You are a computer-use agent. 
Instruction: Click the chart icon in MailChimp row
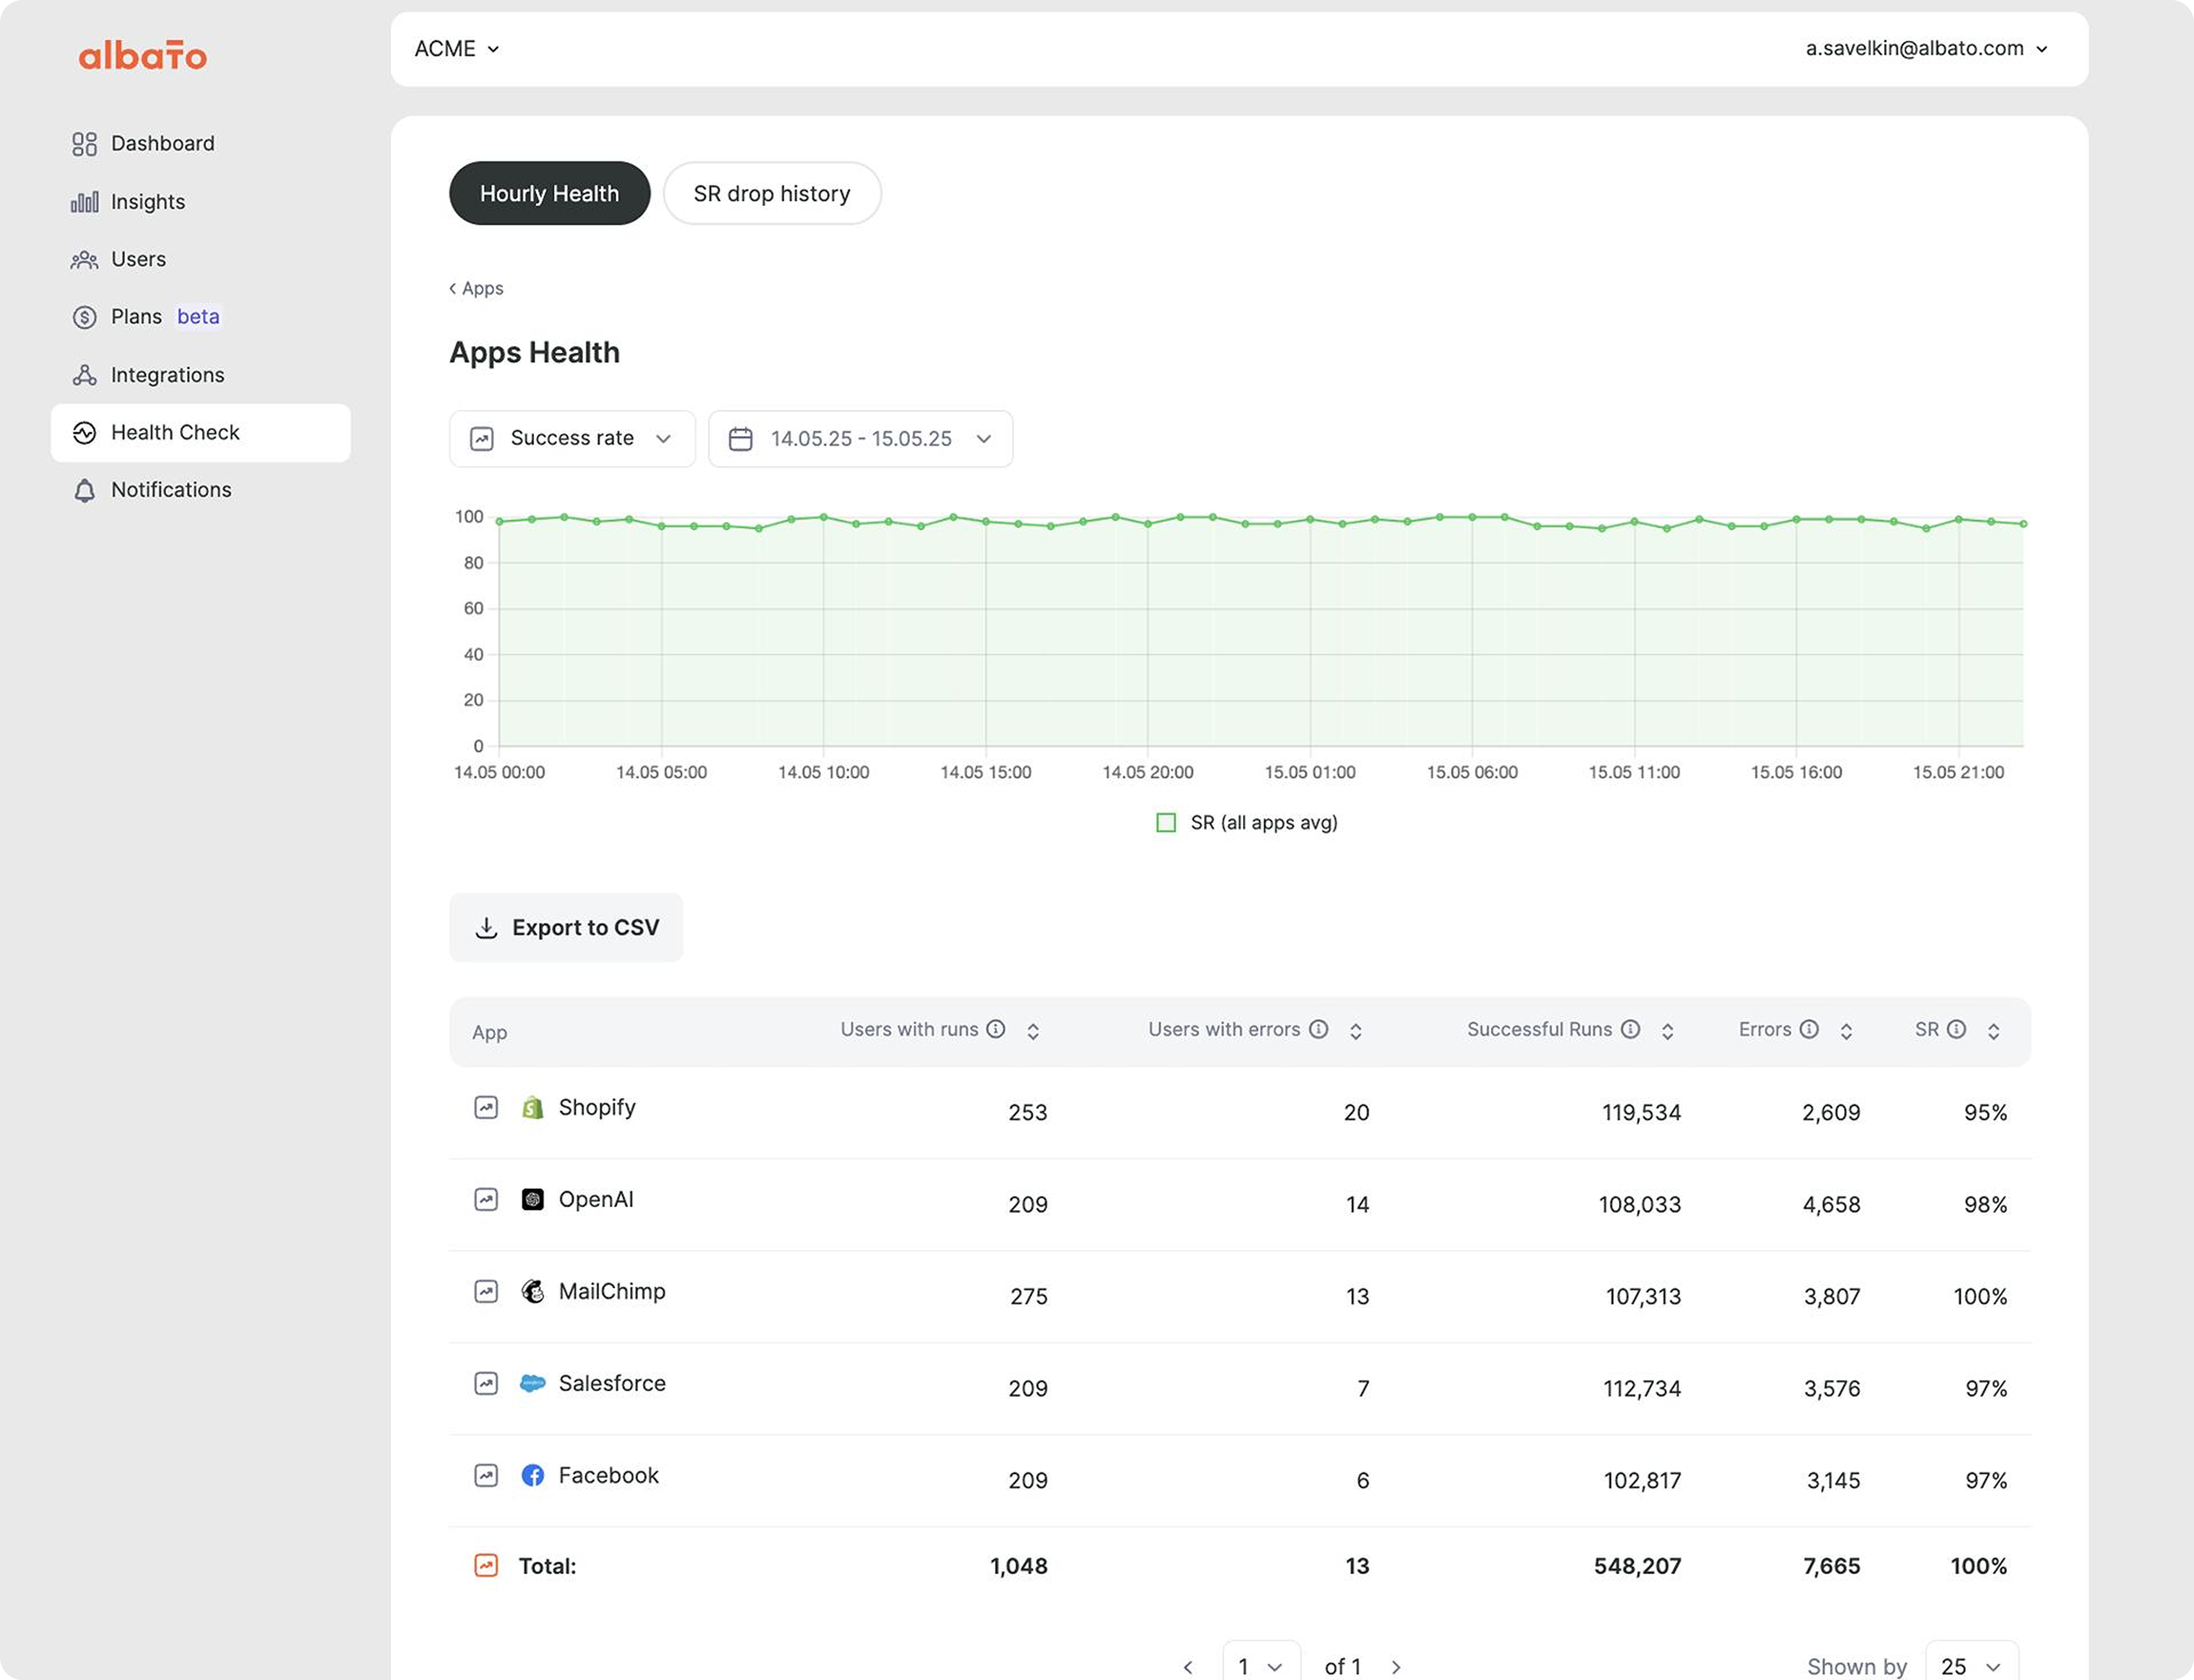pos(486,1291)
